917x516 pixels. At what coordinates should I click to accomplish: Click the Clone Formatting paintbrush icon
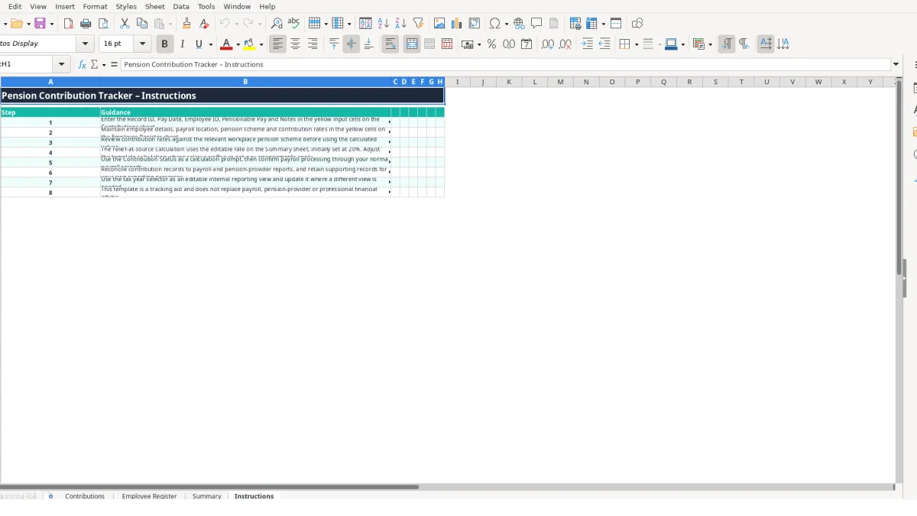click(x=186, y=24)
